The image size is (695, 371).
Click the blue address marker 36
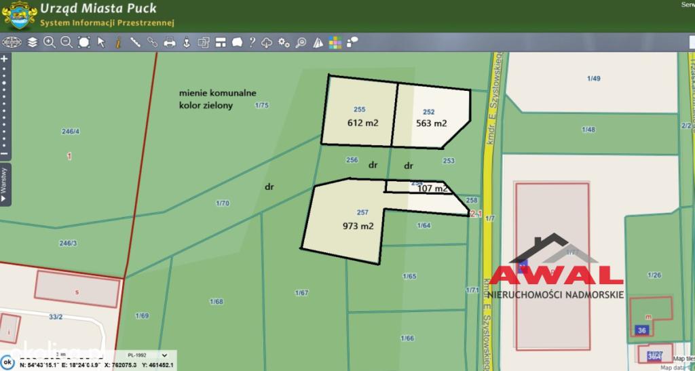tap(642, 330)
